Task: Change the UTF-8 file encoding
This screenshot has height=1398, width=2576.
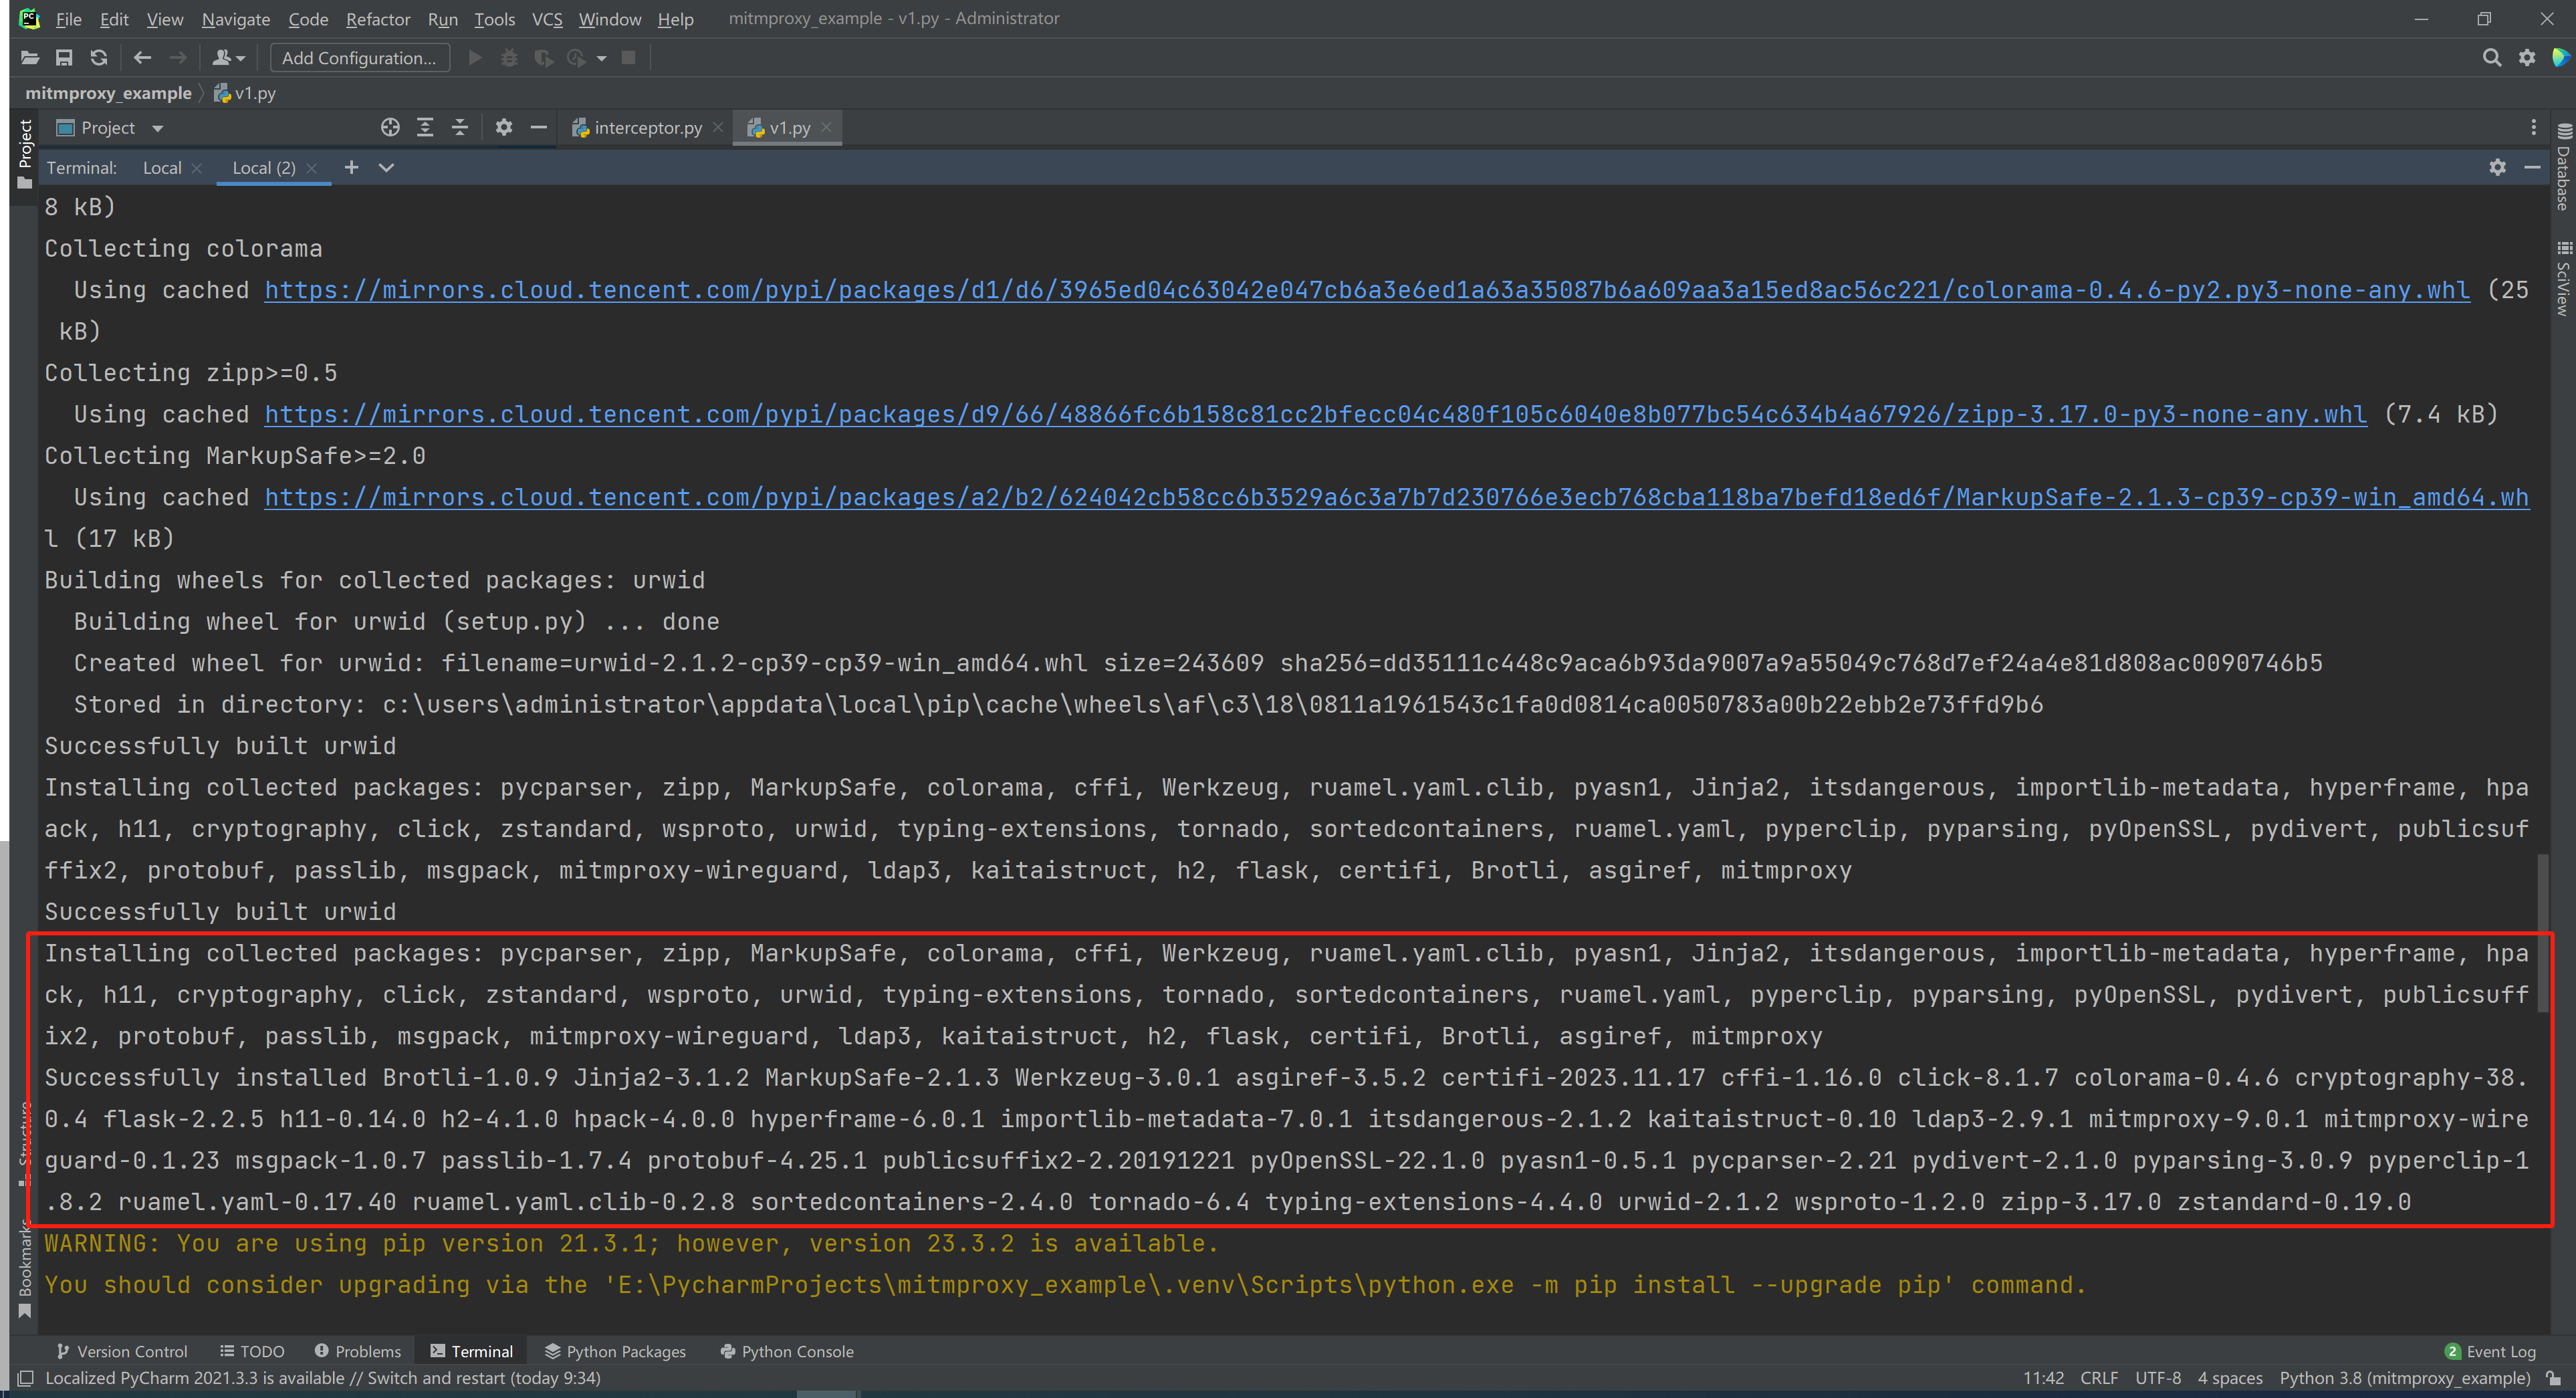Action: (x=2158, y=1378)
